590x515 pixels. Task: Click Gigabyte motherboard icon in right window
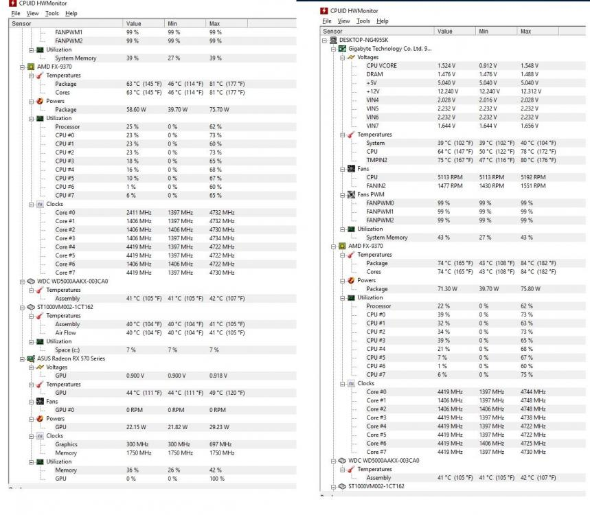coord(342,49)
